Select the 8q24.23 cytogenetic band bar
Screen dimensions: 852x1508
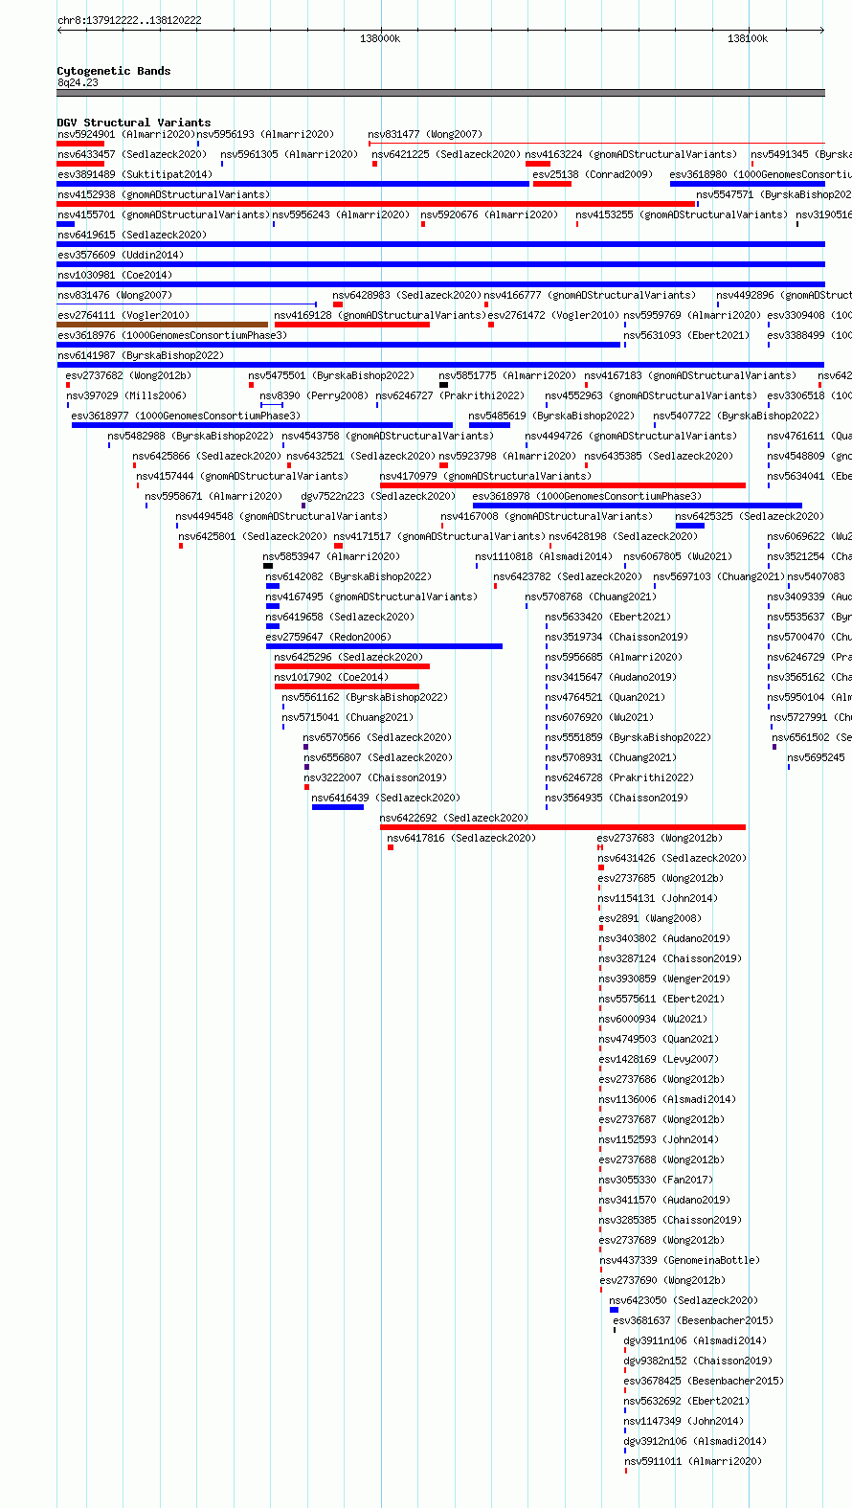440,93
